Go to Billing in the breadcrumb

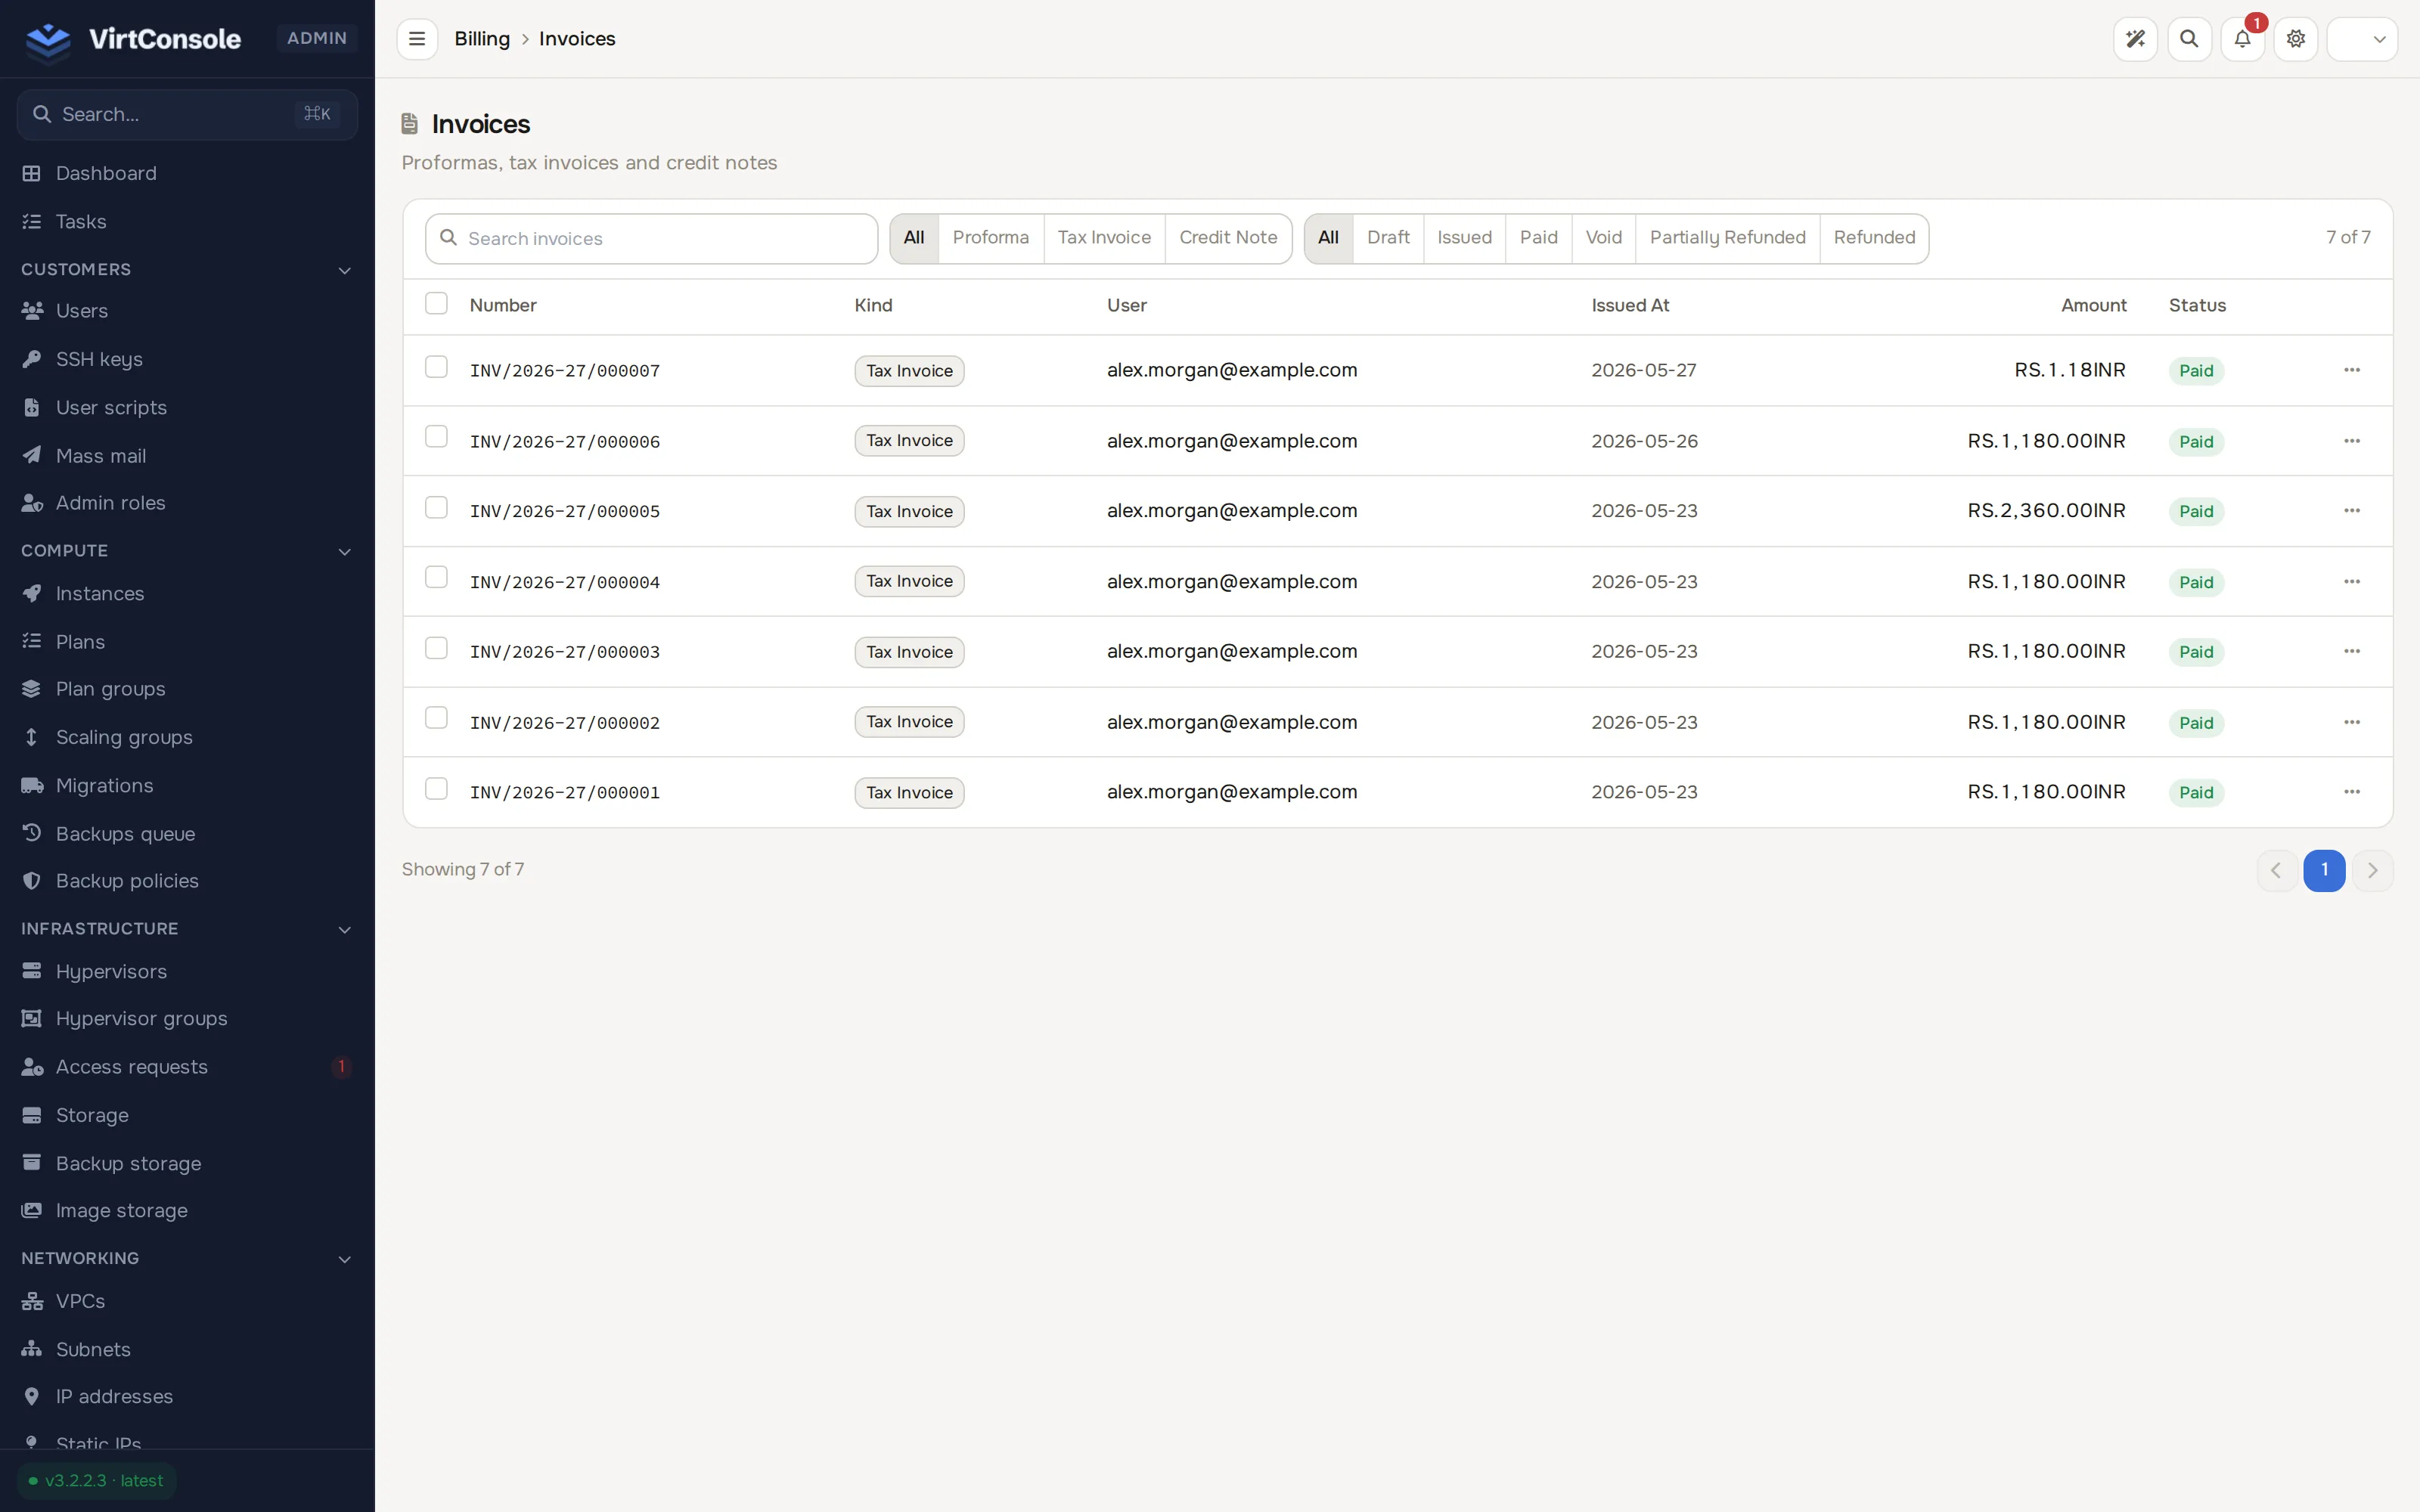point(482,39)
